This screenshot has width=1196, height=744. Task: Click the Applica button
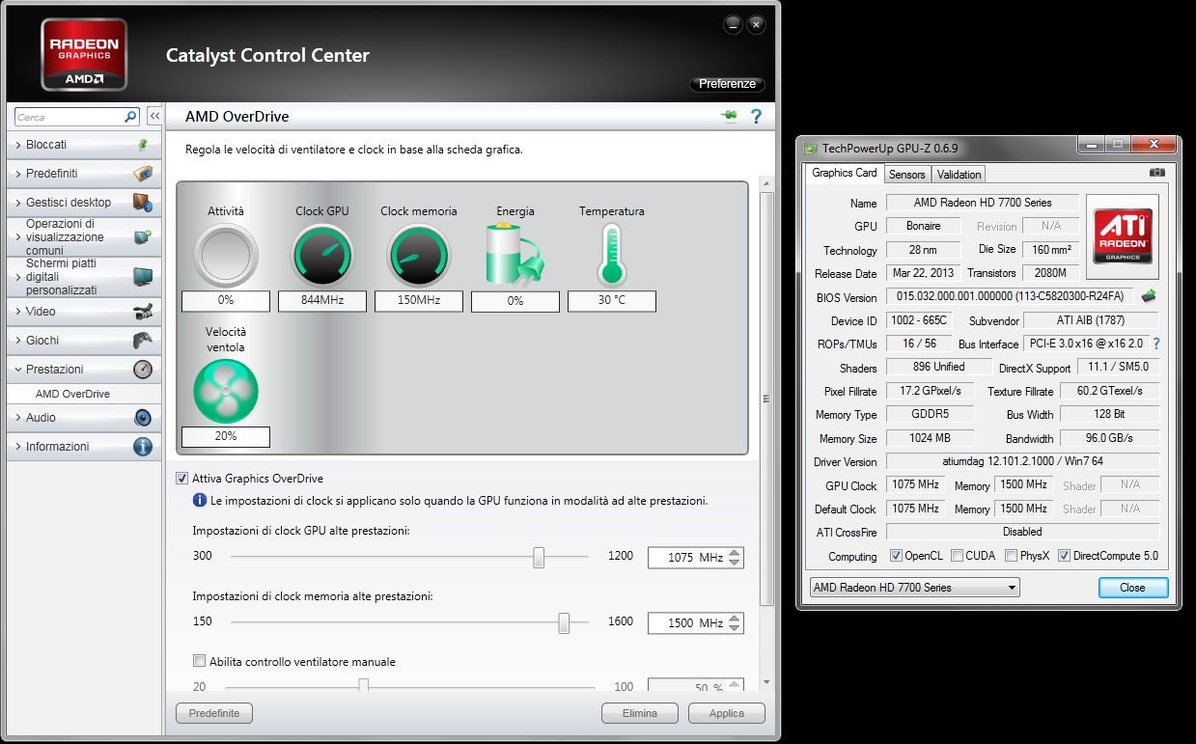pos(726,713)
